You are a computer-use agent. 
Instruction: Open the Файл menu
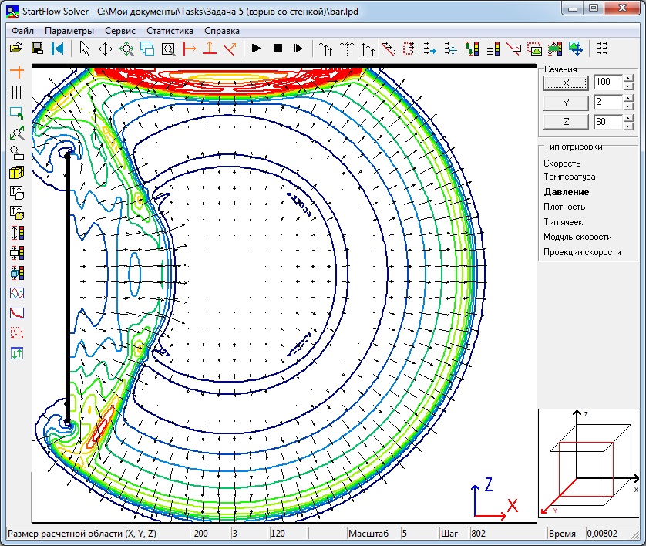pyautogui.click(x=22, y=31)
